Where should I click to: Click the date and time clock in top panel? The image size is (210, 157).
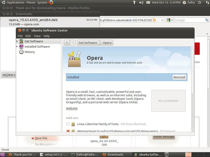click(166, 2)
